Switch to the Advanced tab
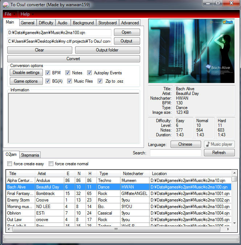 coord(130,23)
